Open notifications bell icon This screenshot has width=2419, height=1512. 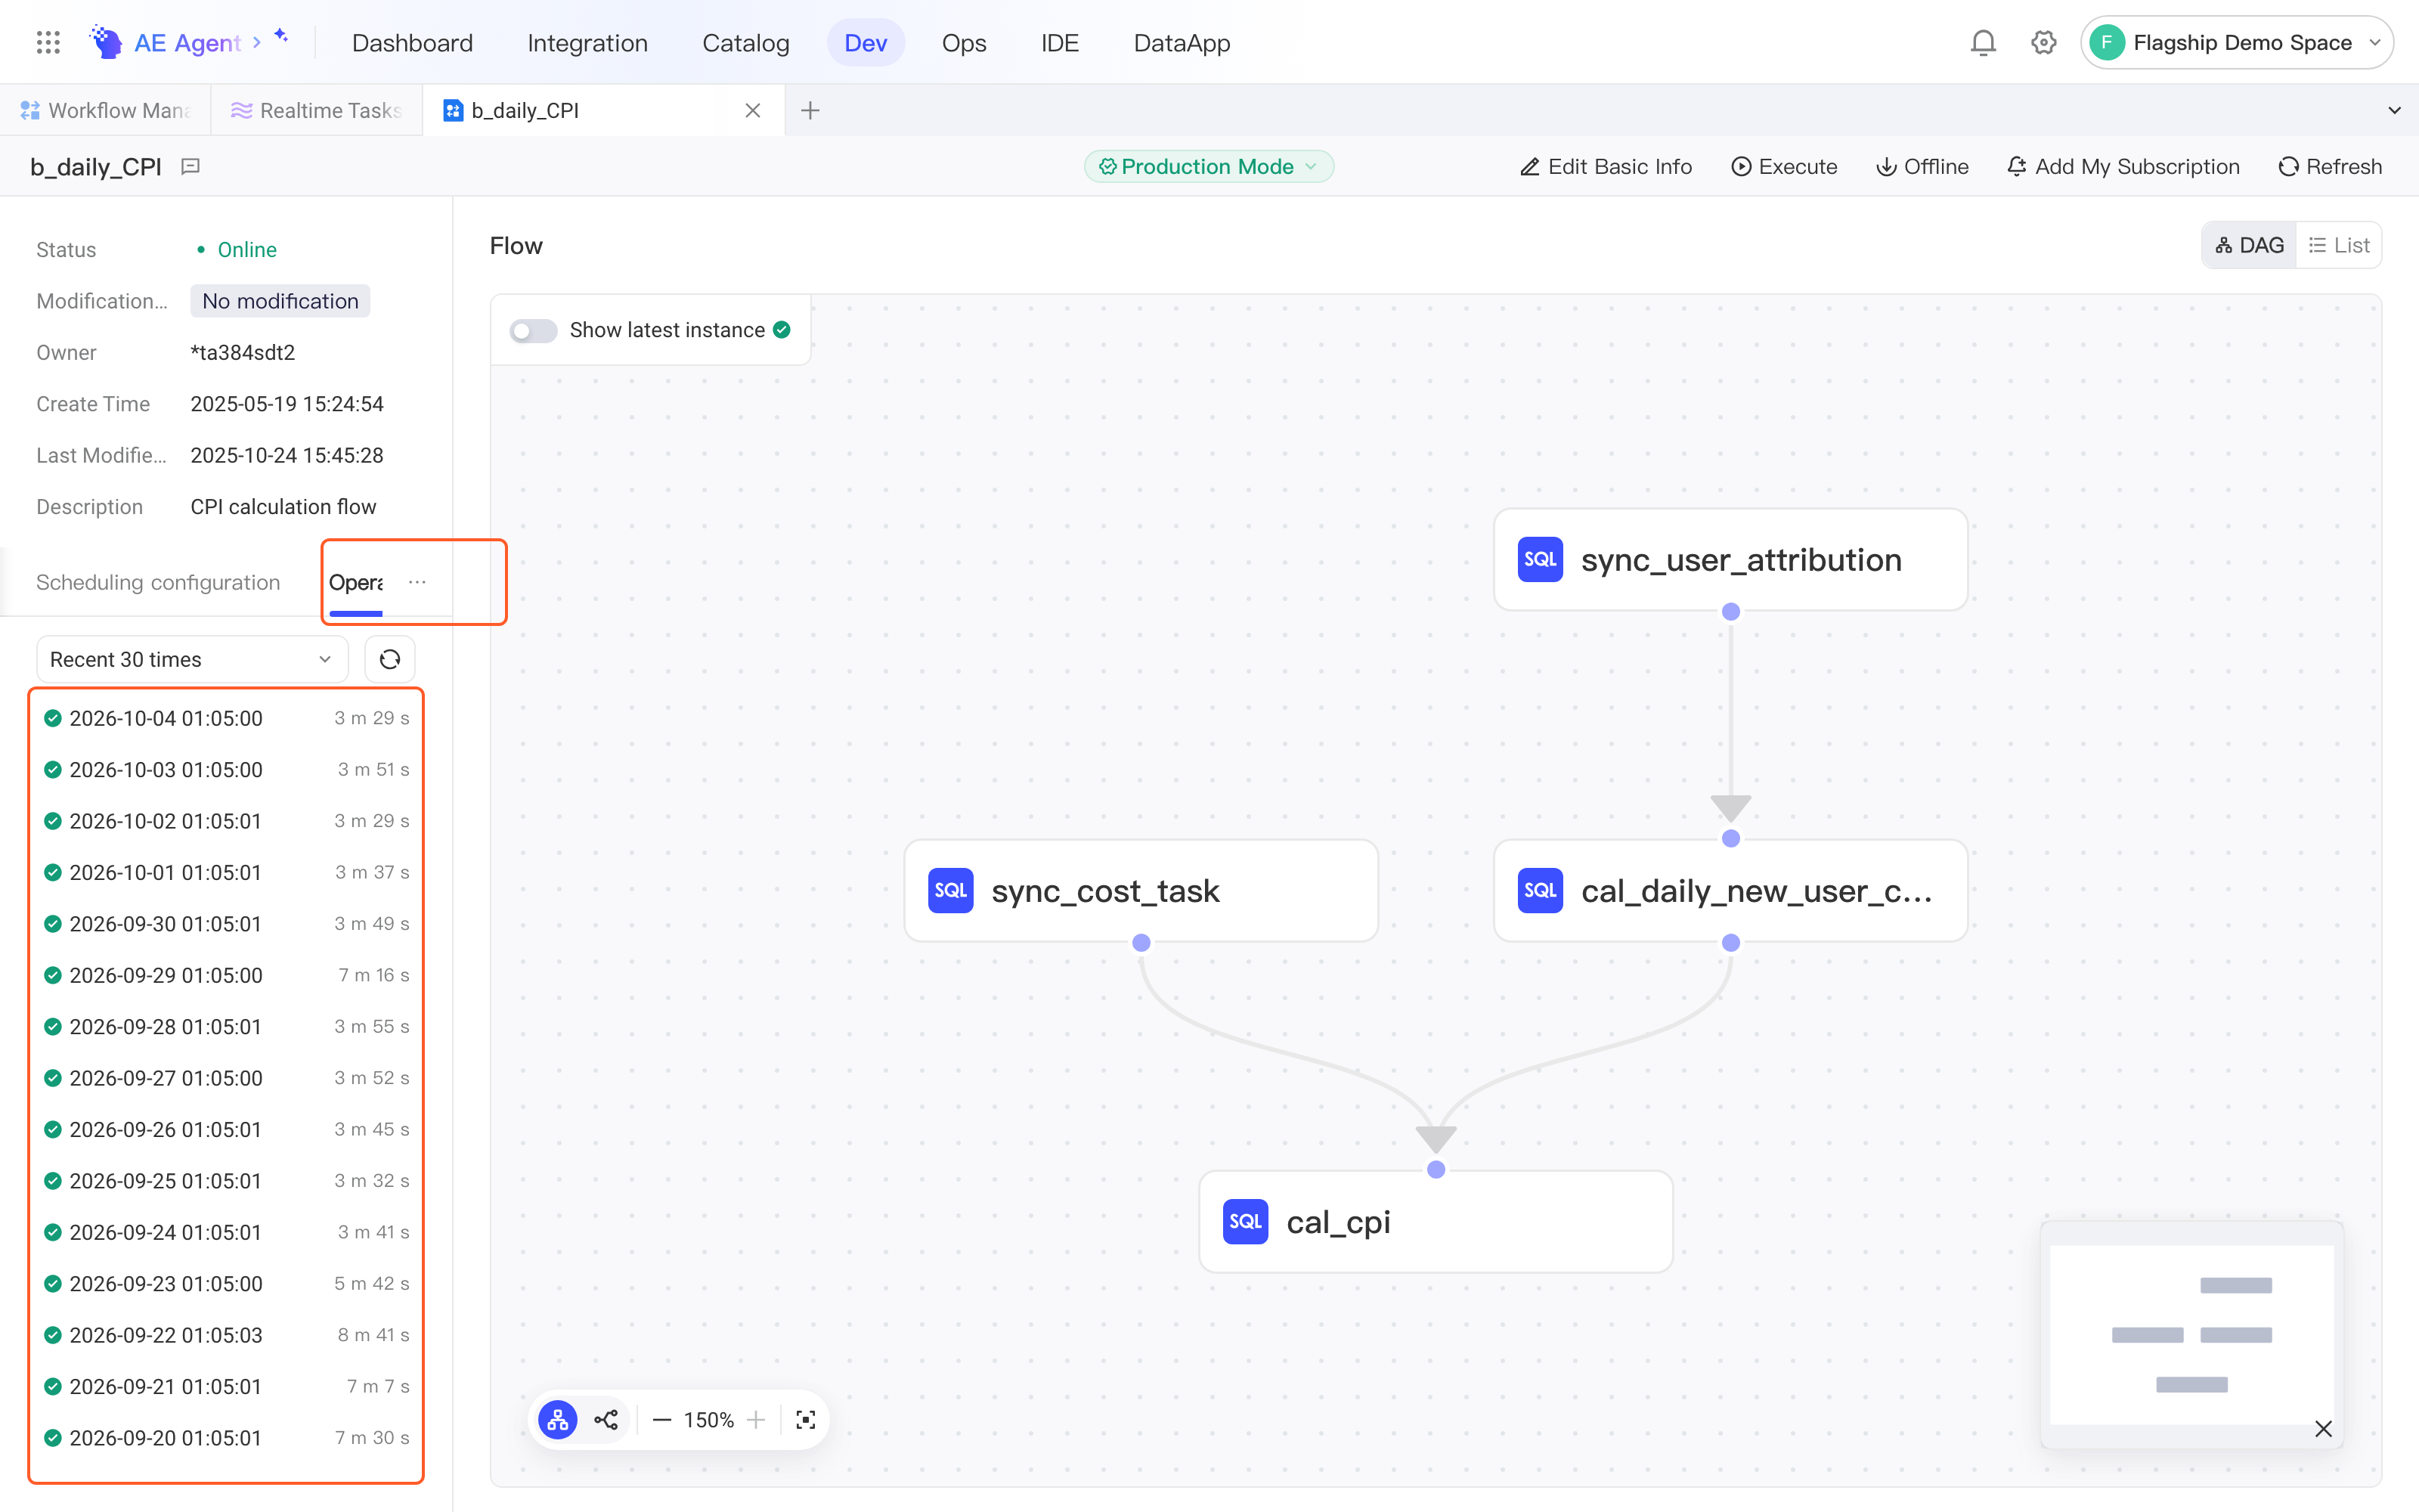pos(1983,42)
